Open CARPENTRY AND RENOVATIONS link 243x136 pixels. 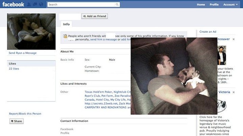pyautogui.click(x=106, y=107)
